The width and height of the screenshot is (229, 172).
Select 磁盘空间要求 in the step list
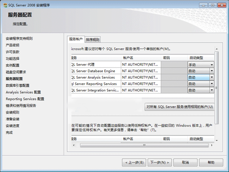tap(16, 72)
